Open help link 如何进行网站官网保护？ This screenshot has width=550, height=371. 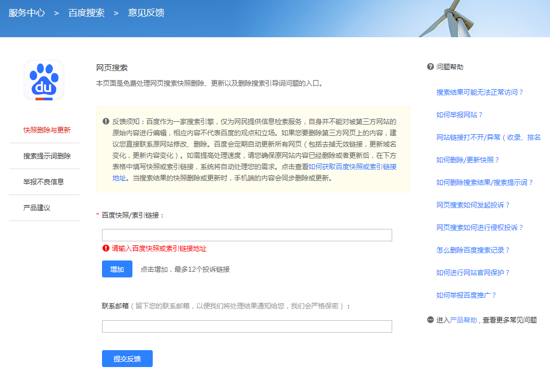coord(473,273)
